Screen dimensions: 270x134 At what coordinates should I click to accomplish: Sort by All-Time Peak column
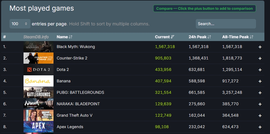(x=238, y=37)
